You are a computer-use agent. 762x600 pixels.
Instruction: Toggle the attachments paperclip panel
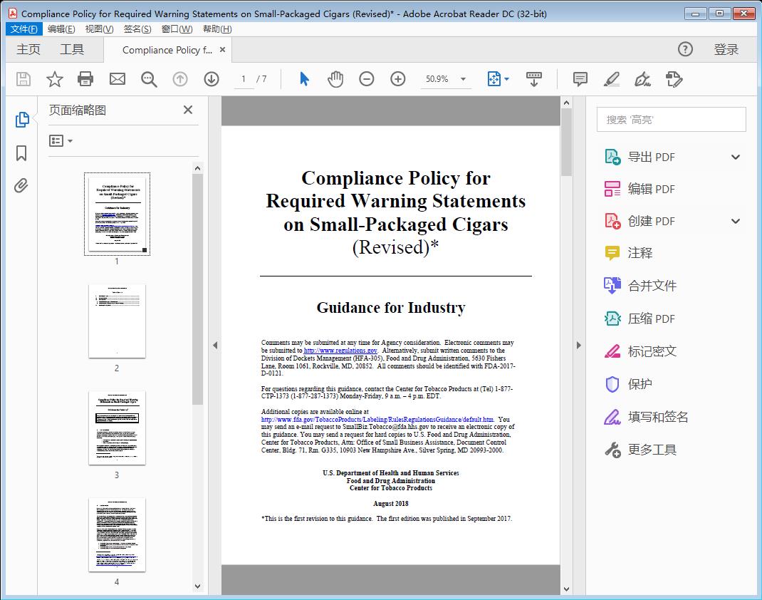pyautogui.click(x=21, y=185)
